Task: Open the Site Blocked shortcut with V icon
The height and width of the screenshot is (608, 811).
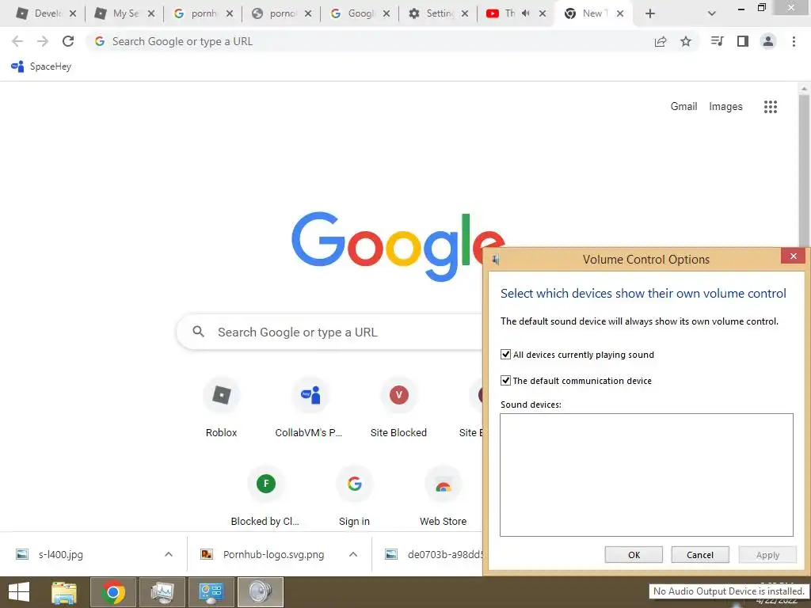Action: tap(399, 408)
